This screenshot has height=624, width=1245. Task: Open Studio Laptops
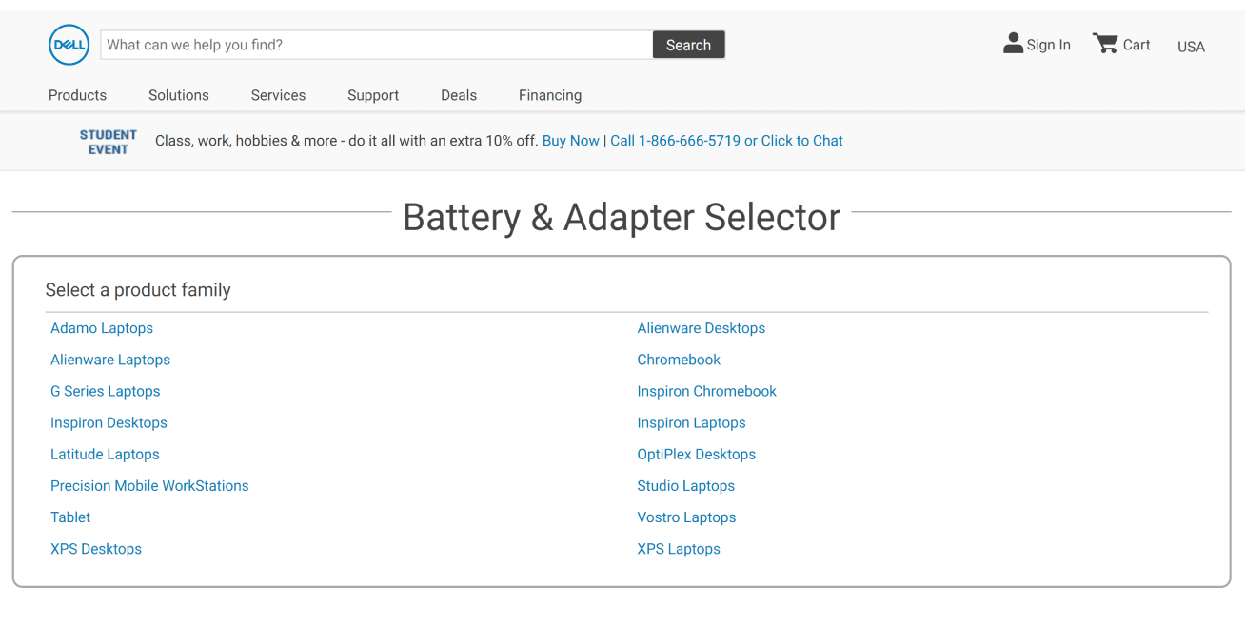click(686, 486)
